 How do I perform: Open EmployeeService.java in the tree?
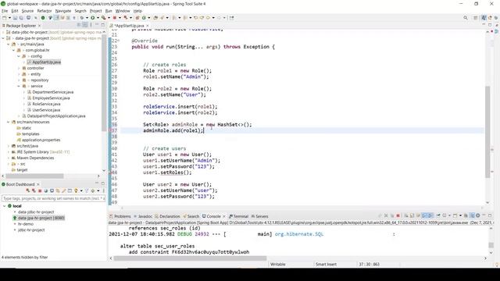point(51,98)
